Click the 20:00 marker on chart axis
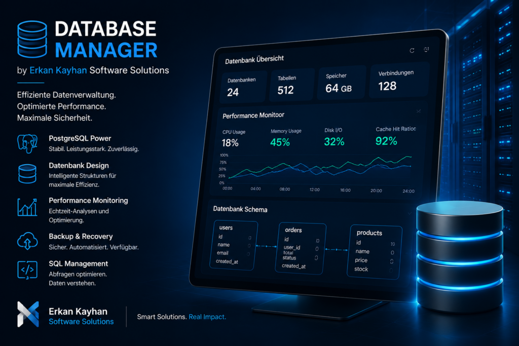 (x=376, y=190)
